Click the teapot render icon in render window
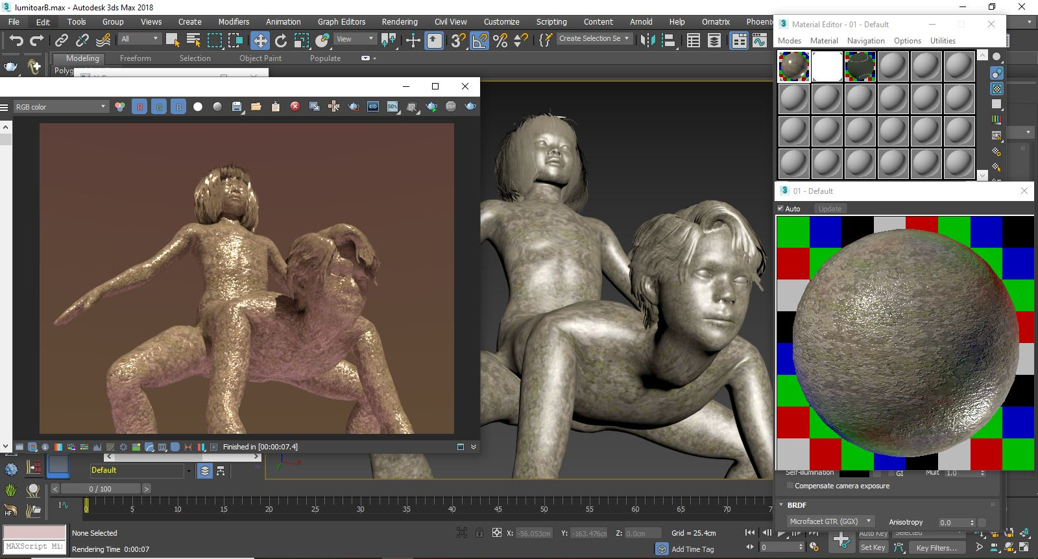Viewport: 1038px width, 559px height. [x=470, y=106]
